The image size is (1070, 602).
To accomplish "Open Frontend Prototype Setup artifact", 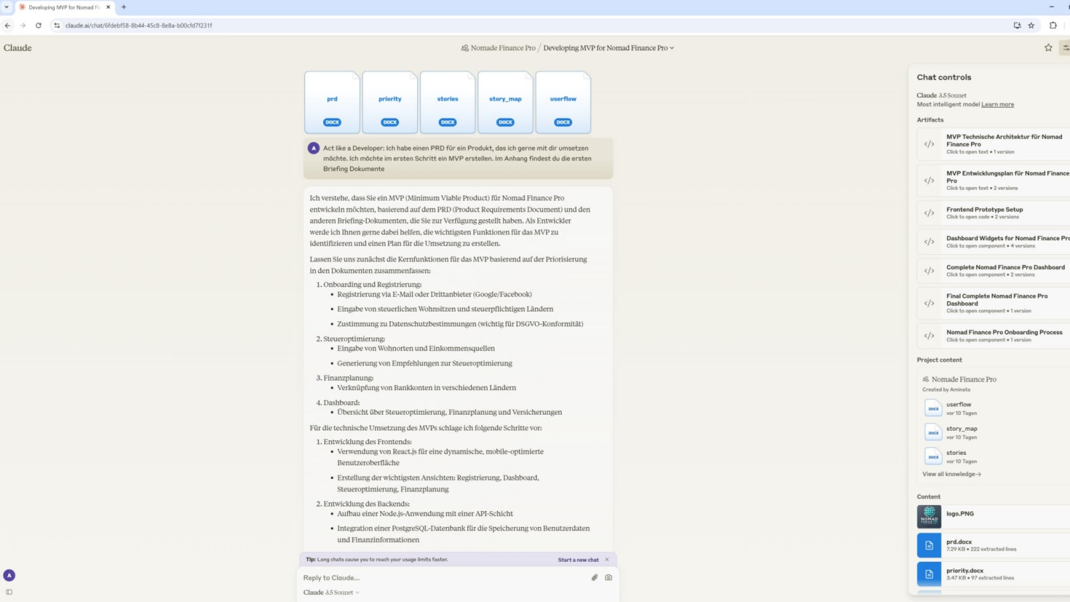I will tap(993, 213).
